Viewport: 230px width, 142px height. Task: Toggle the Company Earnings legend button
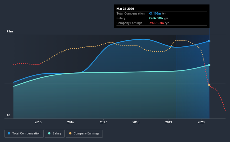84,134
